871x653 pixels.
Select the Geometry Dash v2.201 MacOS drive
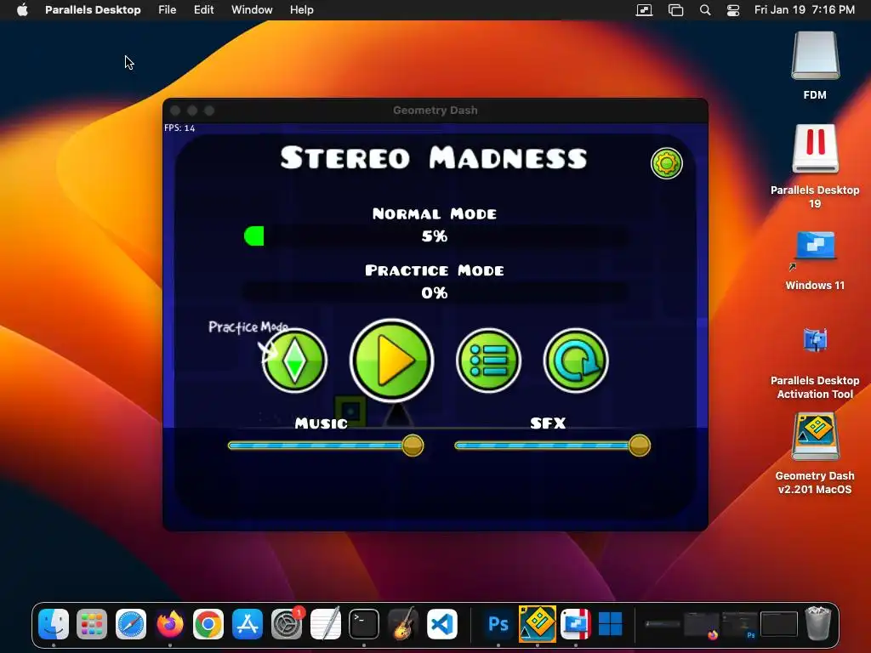coord(815,436)
